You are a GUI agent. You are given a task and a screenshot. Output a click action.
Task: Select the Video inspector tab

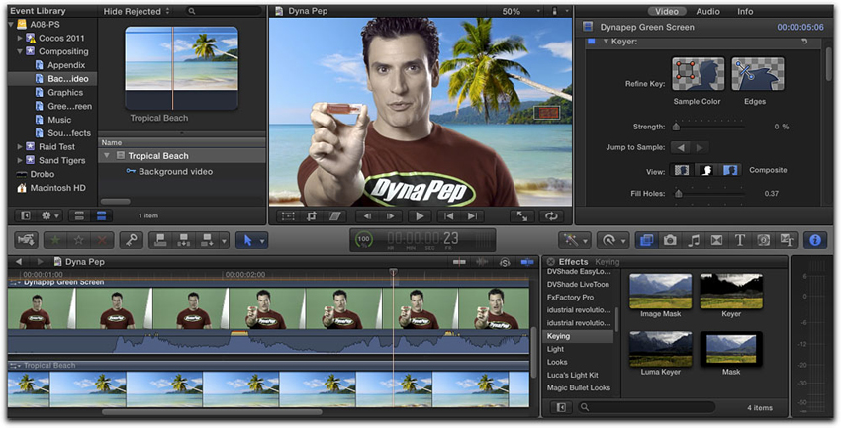pyautogui.click(x=667, y=11)
